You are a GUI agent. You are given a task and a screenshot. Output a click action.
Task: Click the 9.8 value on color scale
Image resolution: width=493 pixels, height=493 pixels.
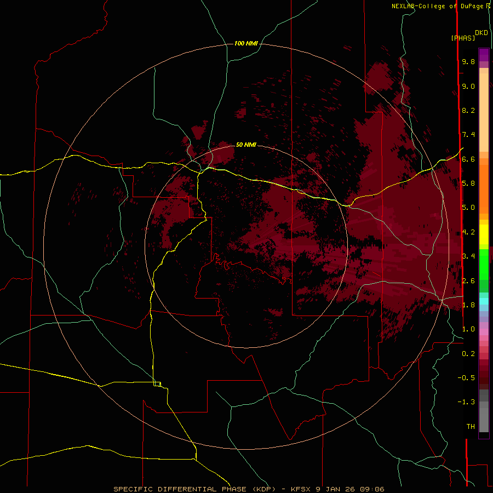coord(468,61)
